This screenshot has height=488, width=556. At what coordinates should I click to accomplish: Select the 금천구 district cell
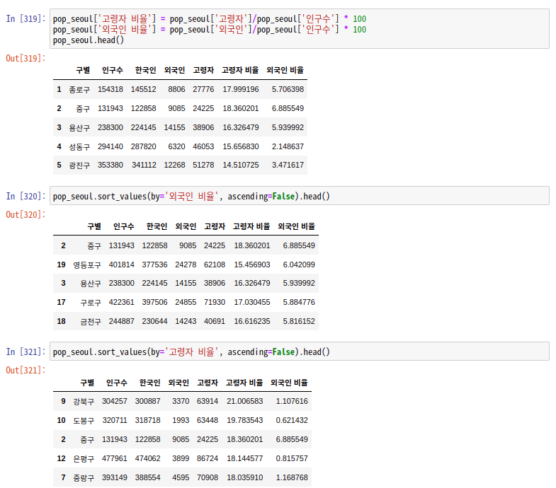(x=91, y=322)
